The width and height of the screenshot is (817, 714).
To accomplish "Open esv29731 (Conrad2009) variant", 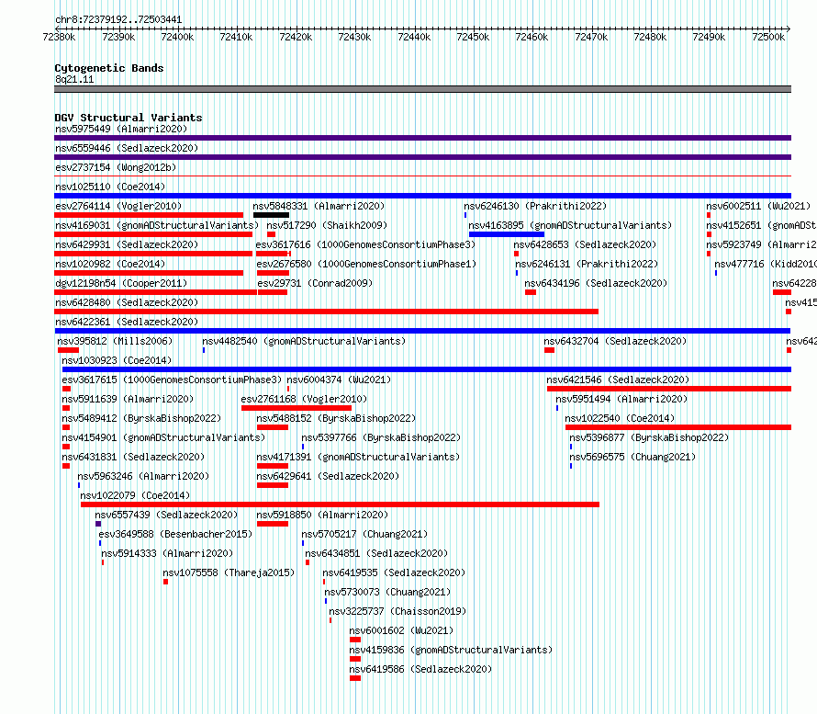I will coord(315,283).
